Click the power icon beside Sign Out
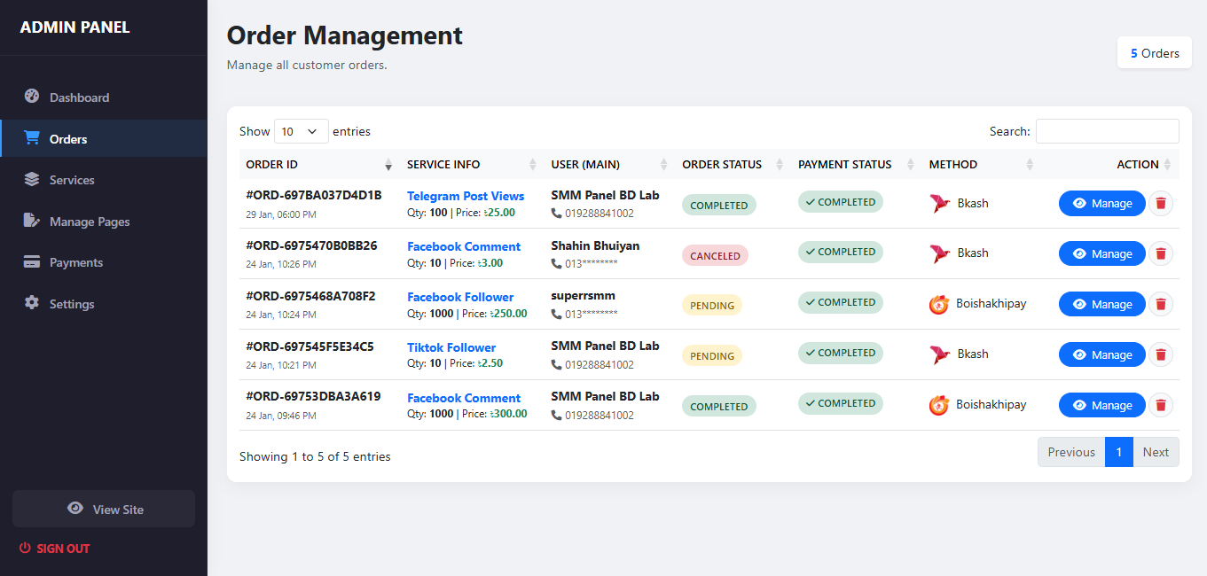 [25, 549]
